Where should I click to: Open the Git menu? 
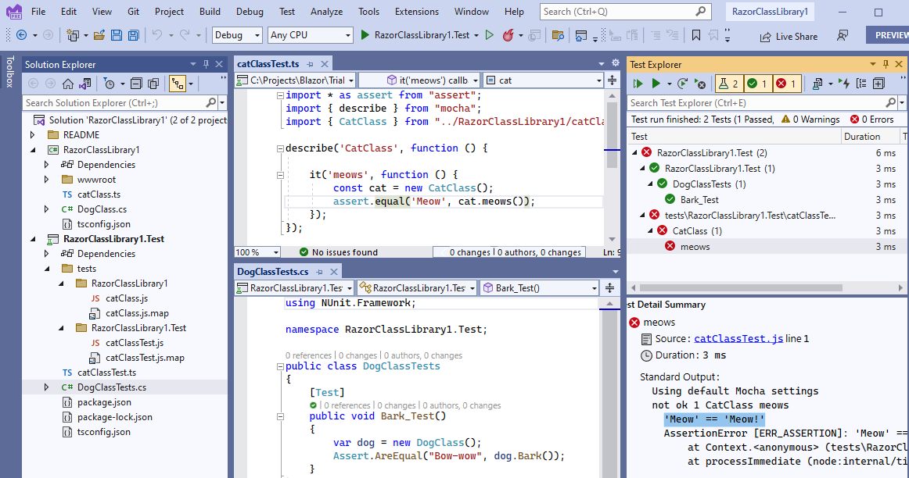tap(132, 12)
